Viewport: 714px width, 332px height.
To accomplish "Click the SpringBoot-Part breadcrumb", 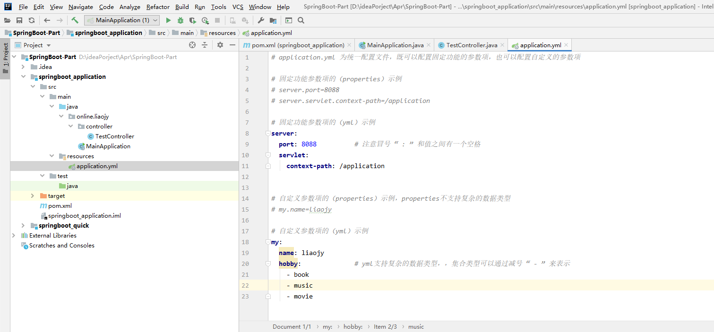I will [x=33, y=33].
